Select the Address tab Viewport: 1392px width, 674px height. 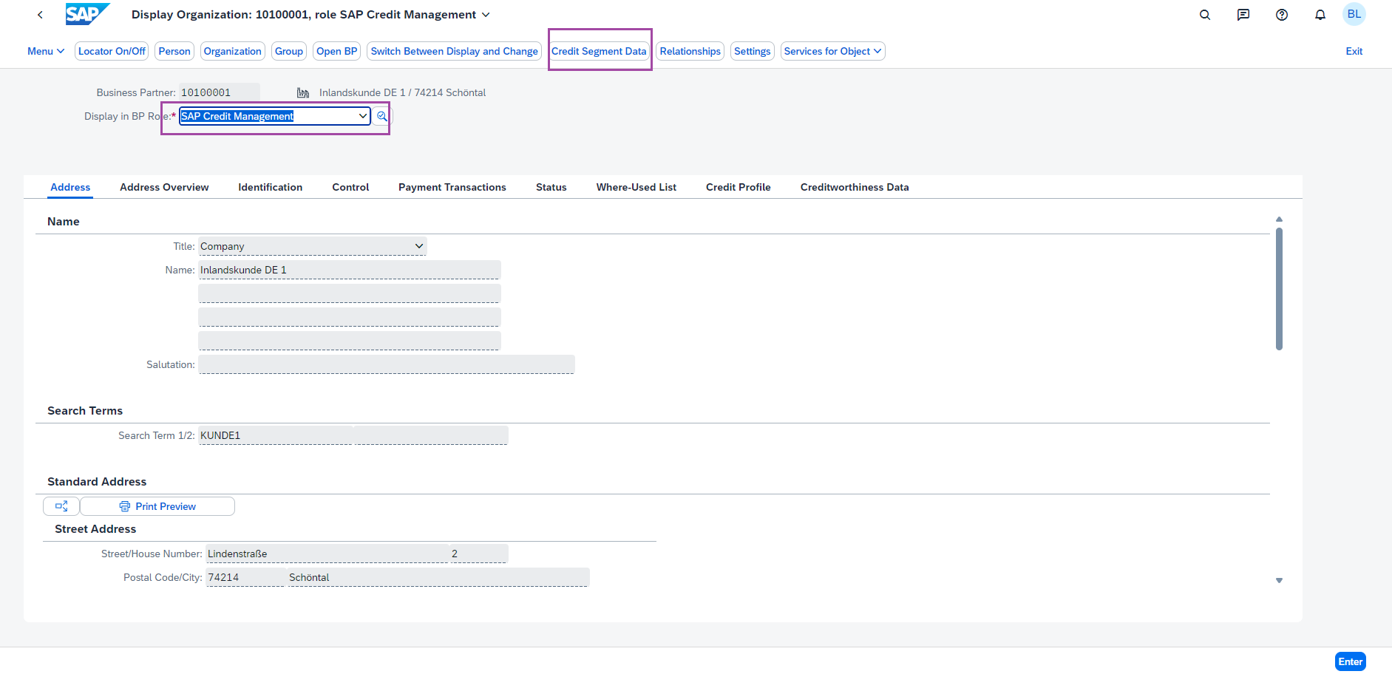70,187
